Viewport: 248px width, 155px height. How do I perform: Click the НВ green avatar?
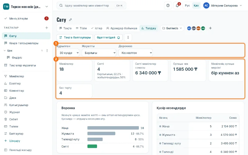(x=203, y=28)
